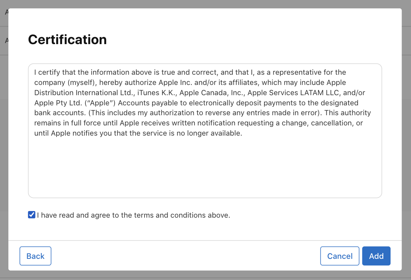
Task: Click the Certification heading
Action: point(68,39)
